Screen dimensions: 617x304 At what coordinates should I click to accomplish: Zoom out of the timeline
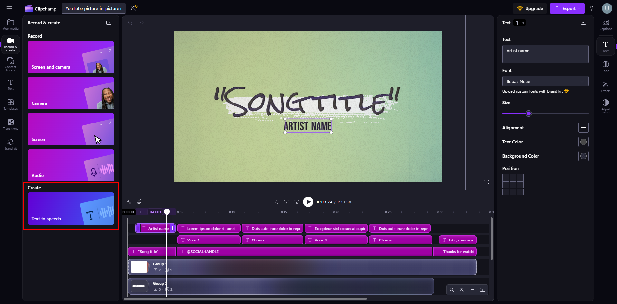pos(452,290)
